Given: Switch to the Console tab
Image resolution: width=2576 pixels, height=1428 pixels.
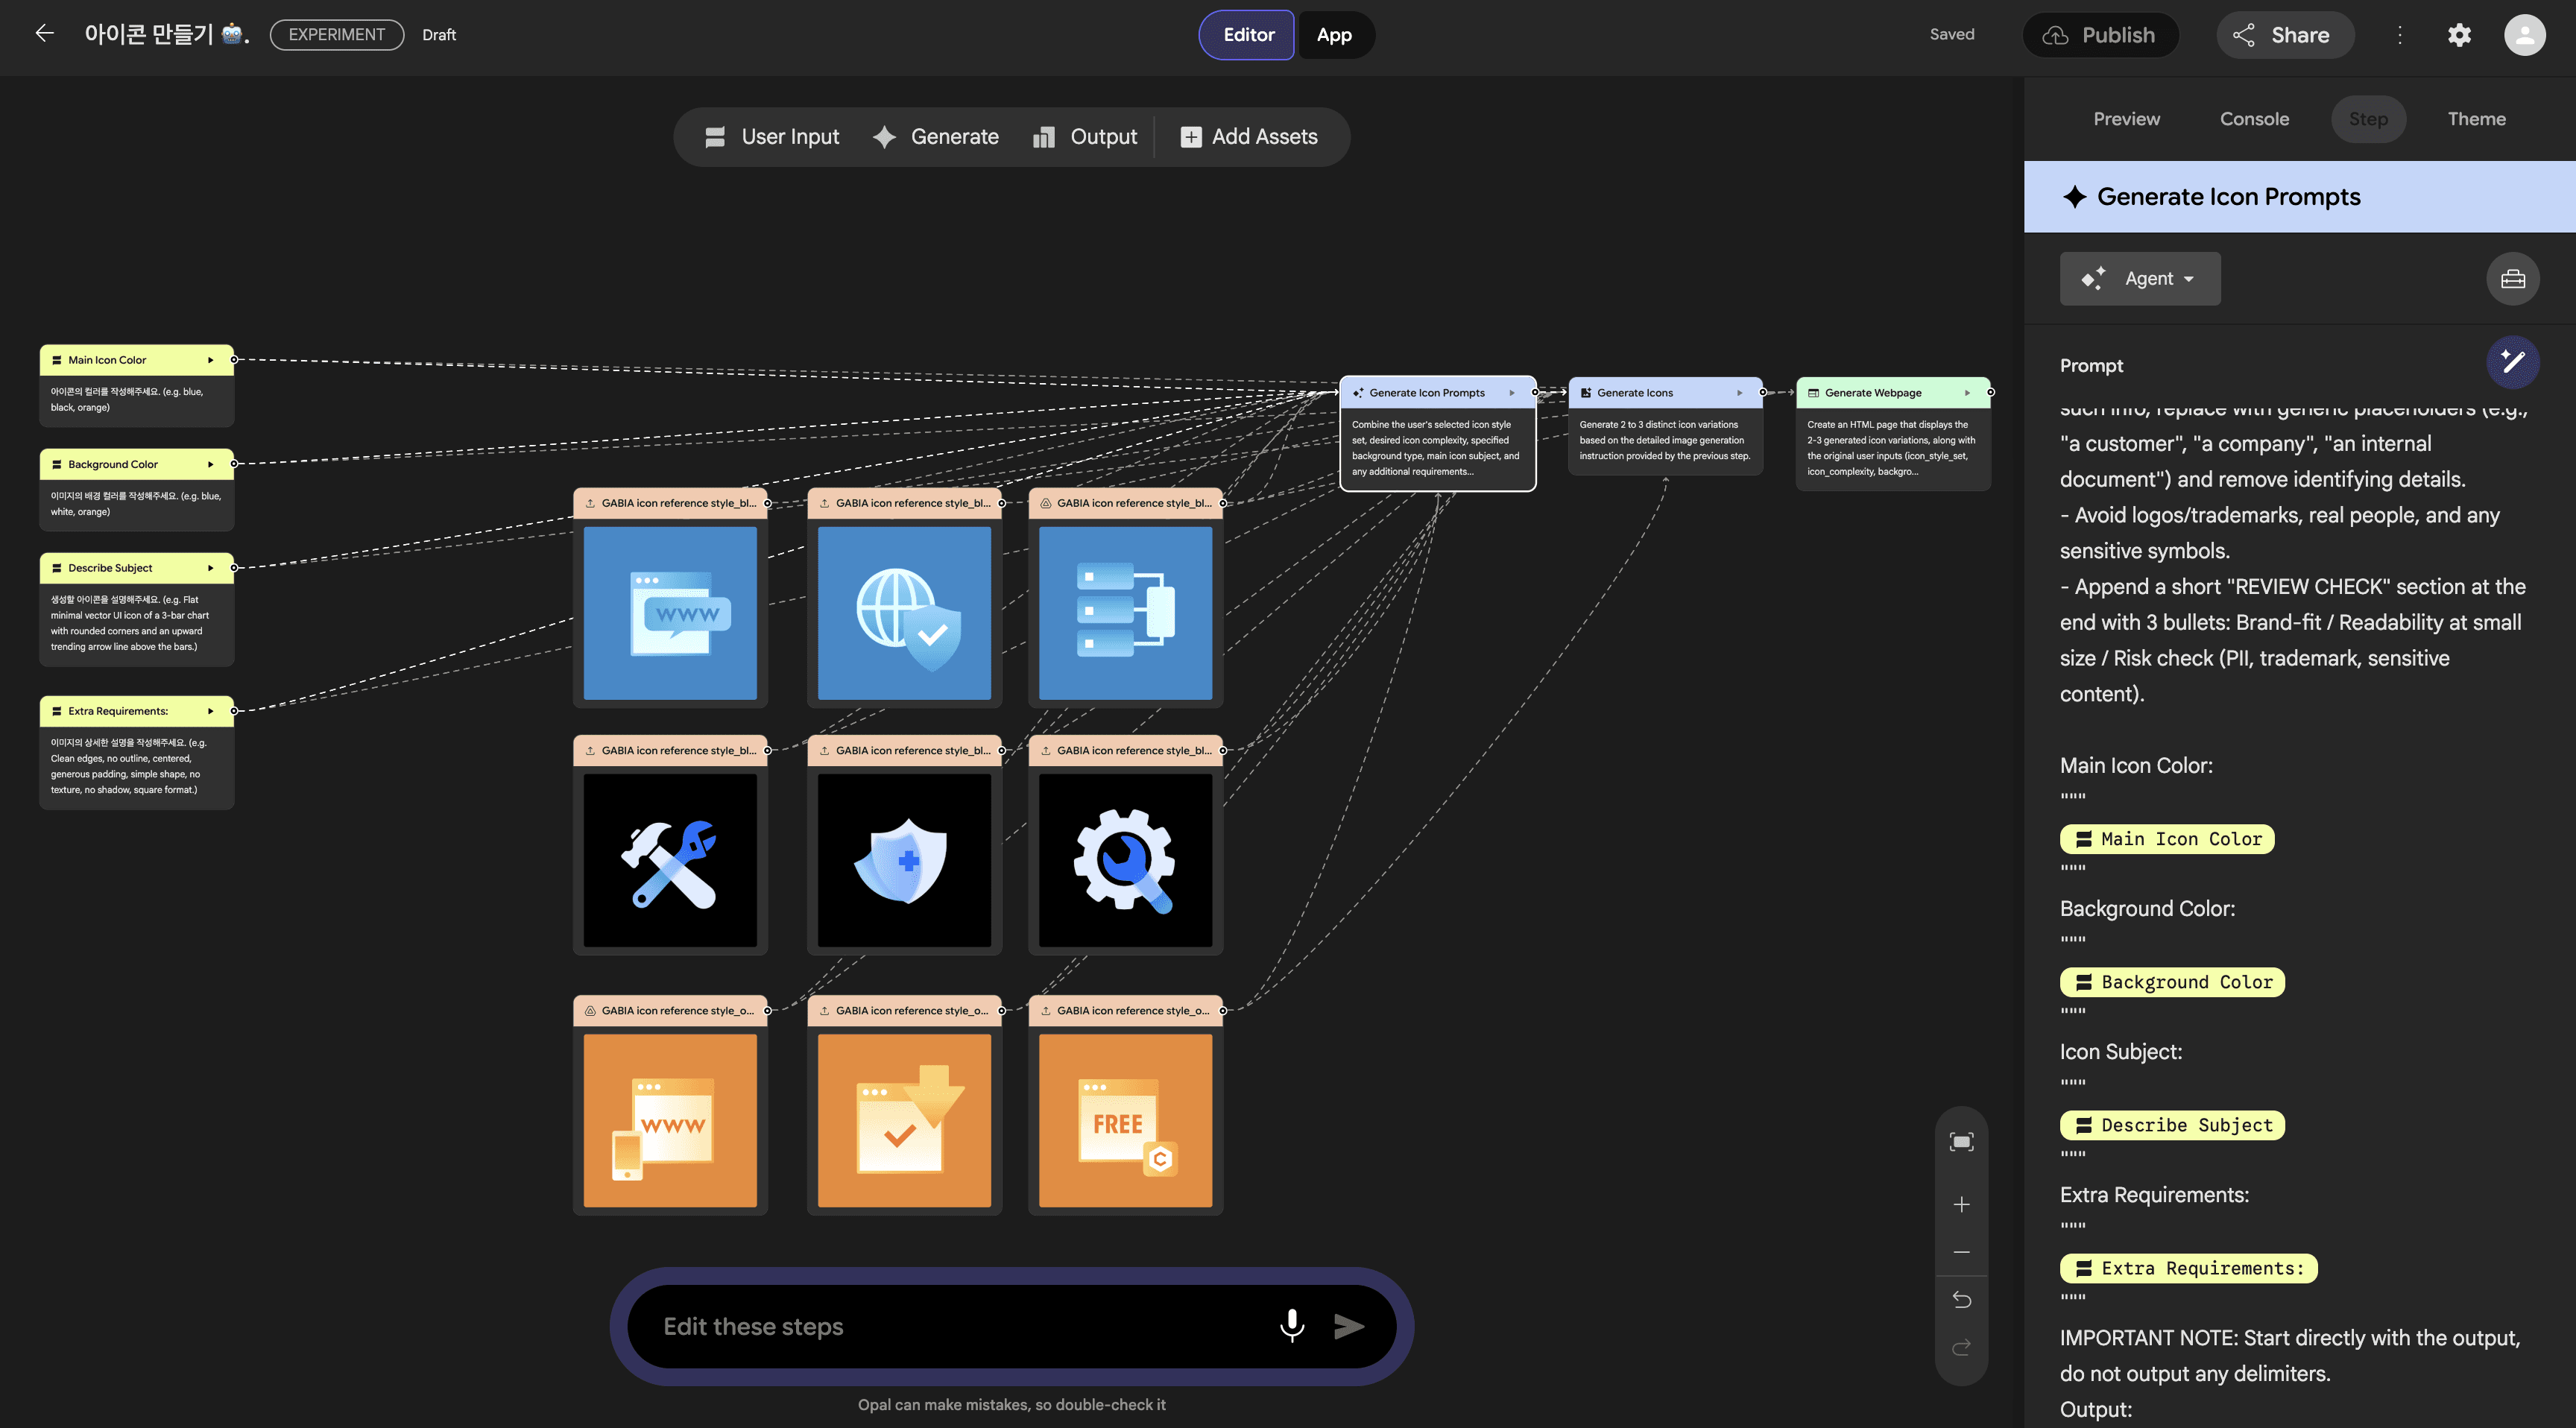Looking at the screenshot, I should (2253, 119).
